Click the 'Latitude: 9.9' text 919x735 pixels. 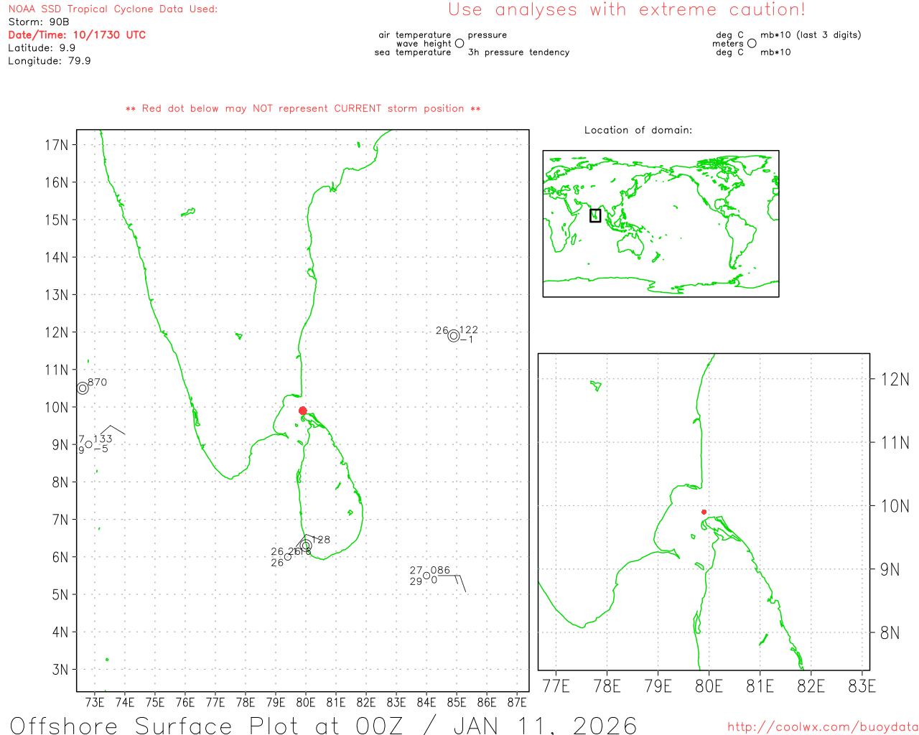(x=42, y=47)
